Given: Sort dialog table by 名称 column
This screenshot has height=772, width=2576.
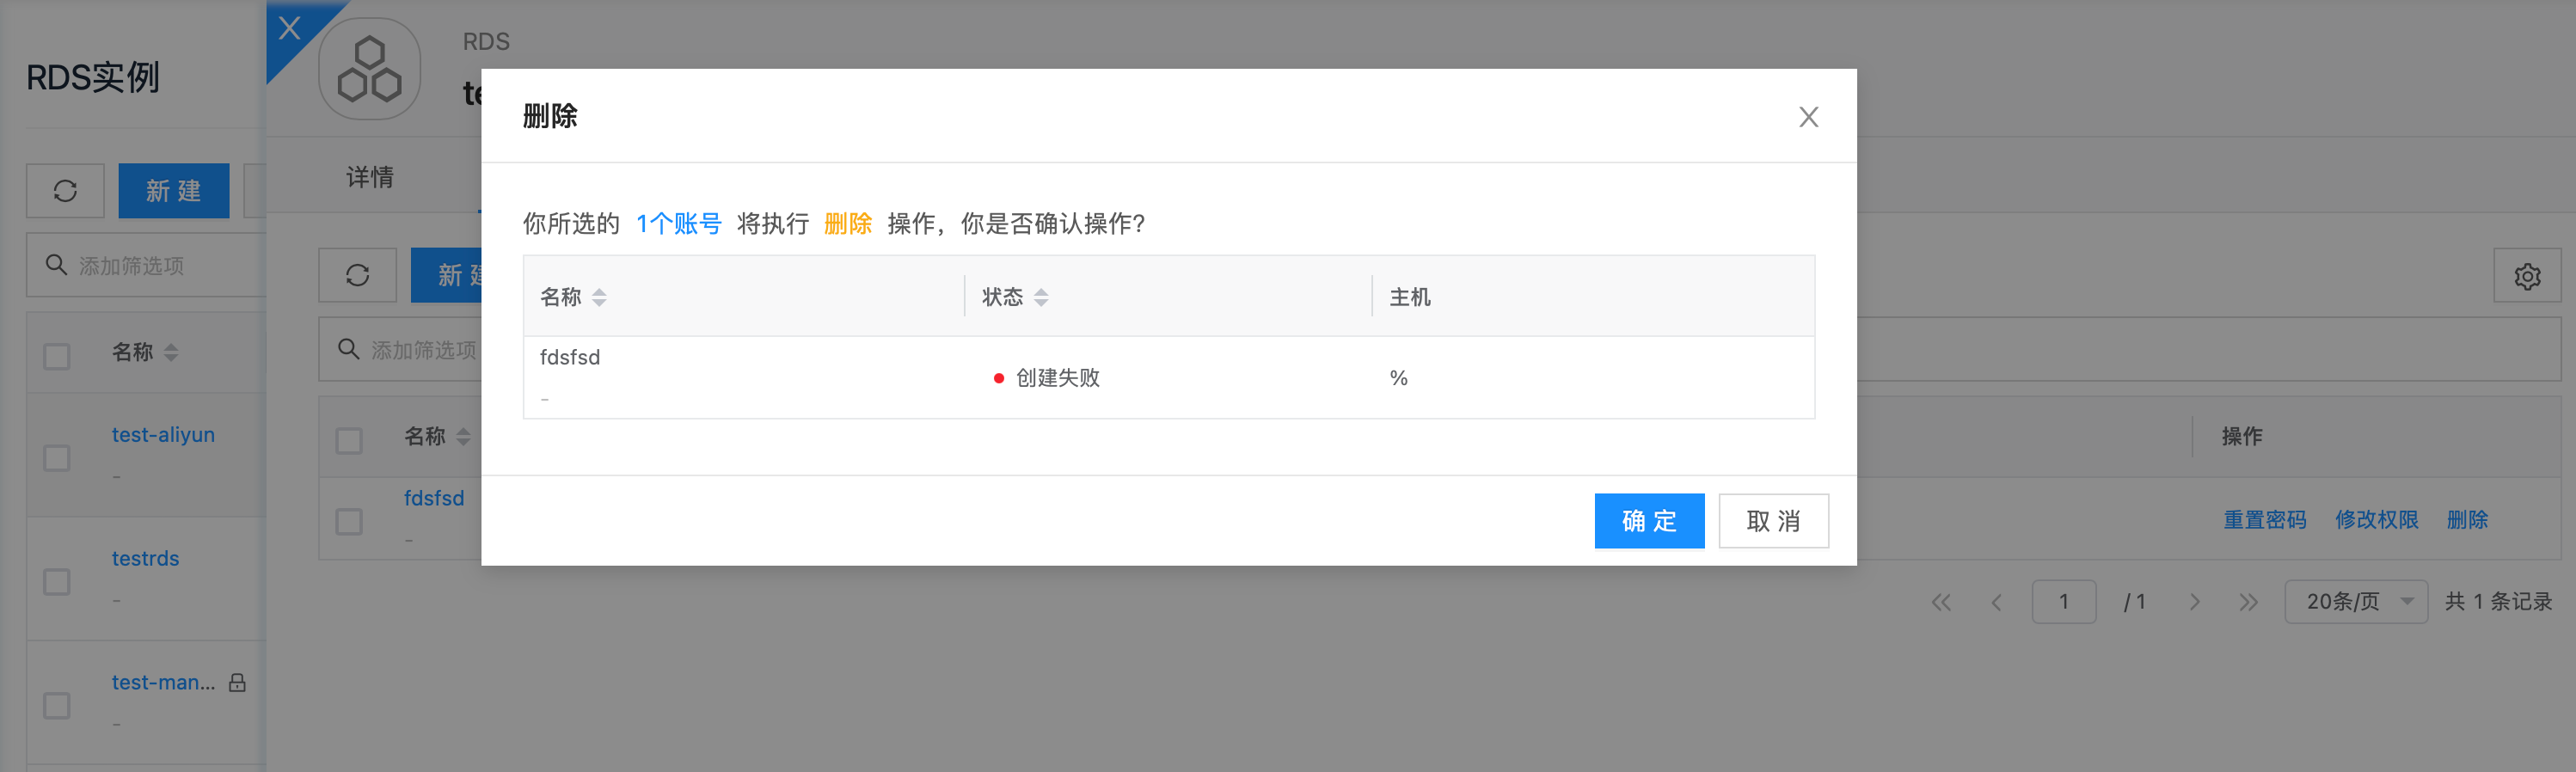Looking at the screenshot, I should point(599,297).
